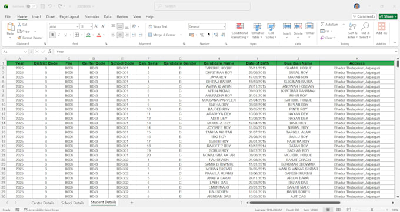Open Conditional Formatting
The height and width of the screenshot is (212, 400).
pos(239,31)
